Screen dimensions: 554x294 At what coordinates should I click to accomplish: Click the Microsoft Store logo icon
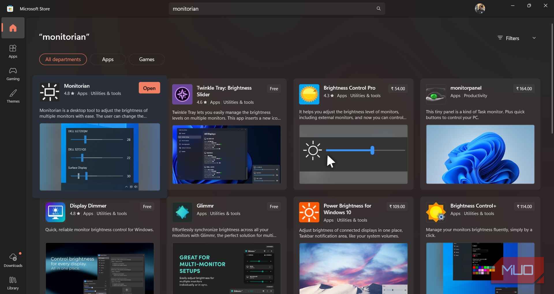tap(10, 9)
